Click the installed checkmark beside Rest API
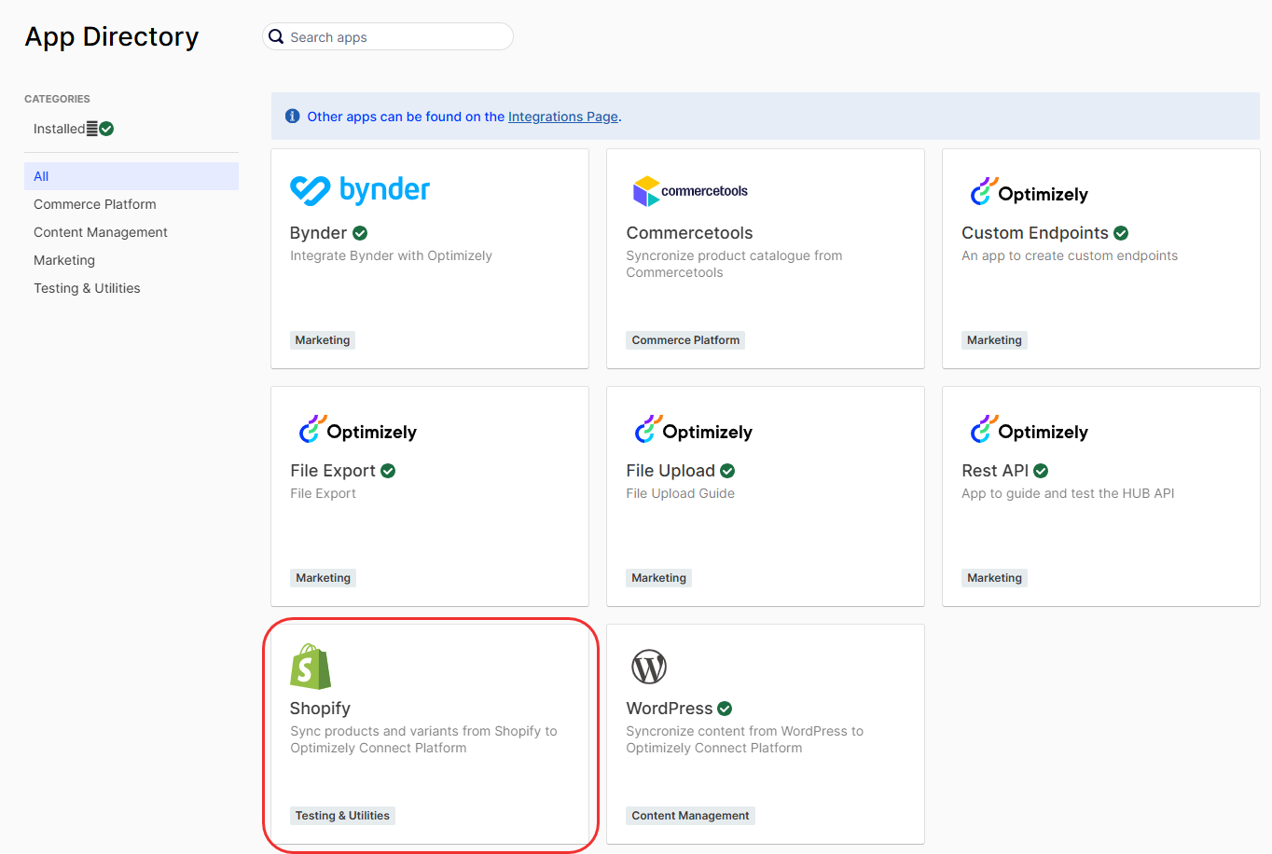 tap(1041, 471)
